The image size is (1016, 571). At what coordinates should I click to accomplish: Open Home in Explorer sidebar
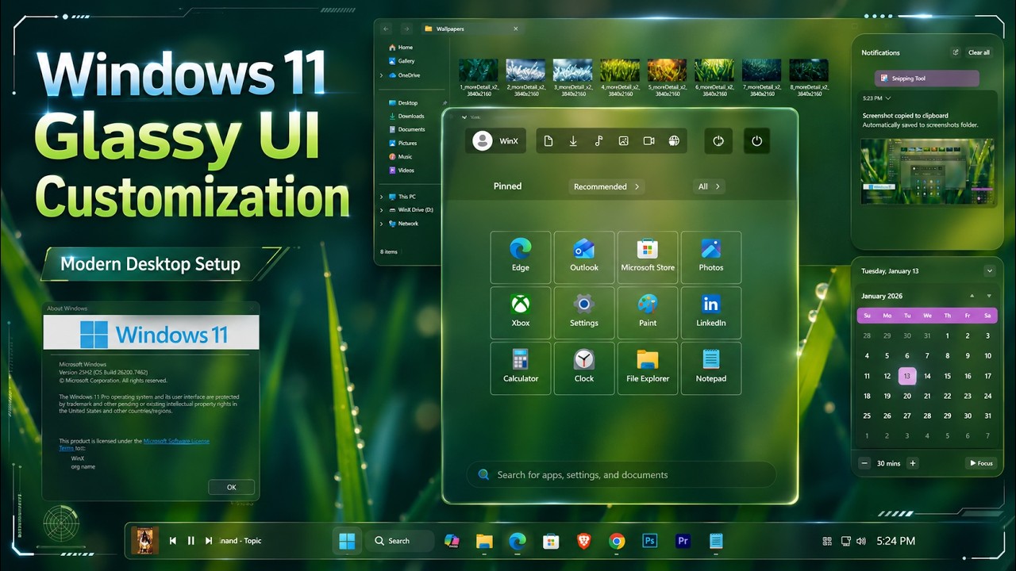[399, 48]
